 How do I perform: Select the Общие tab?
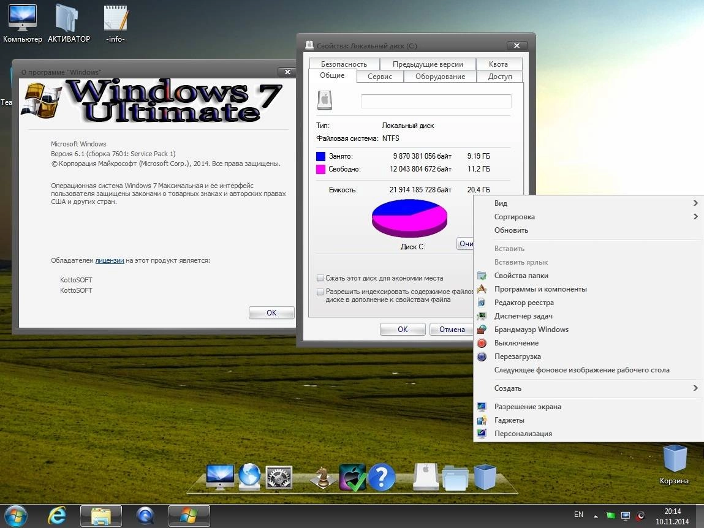(x=332, y=75)
